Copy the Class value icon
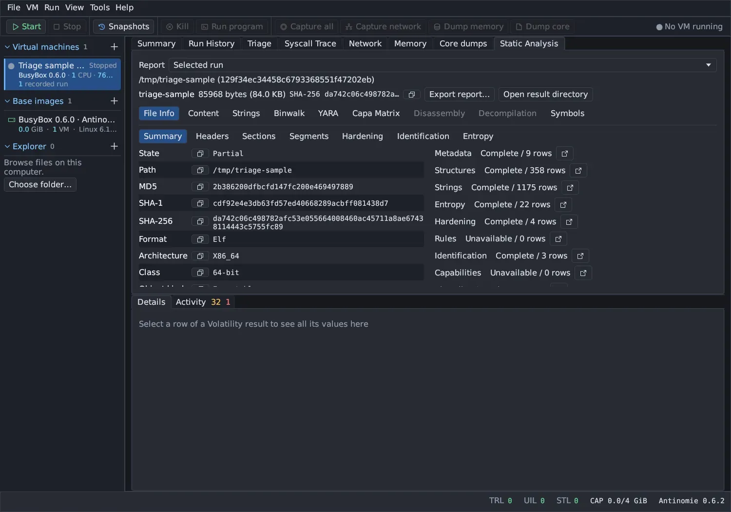Image resolution: width=731 pixels, height=512 pixels. pyautogui.click(x=200, y=273)
